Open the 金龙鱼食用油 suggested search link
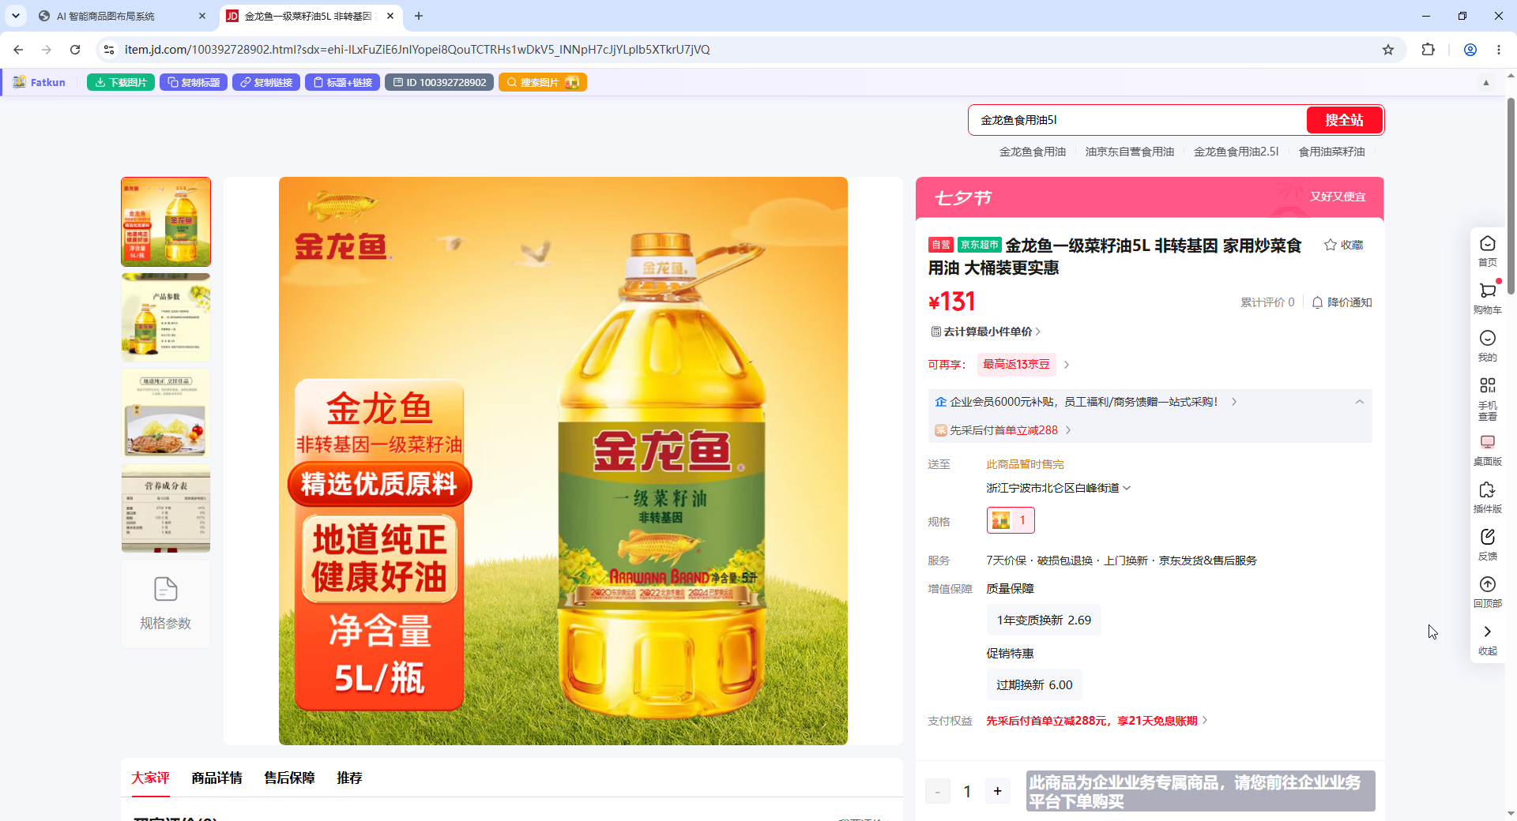Viewport: 1517px width, 821px height. point(1033,152)
